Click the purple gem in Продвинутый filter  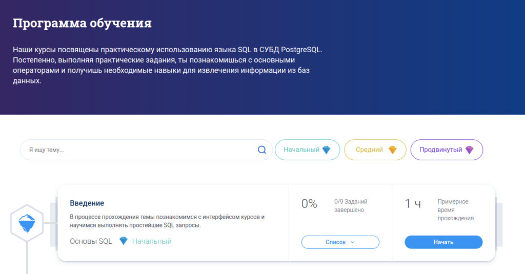[x=469, y=150]
